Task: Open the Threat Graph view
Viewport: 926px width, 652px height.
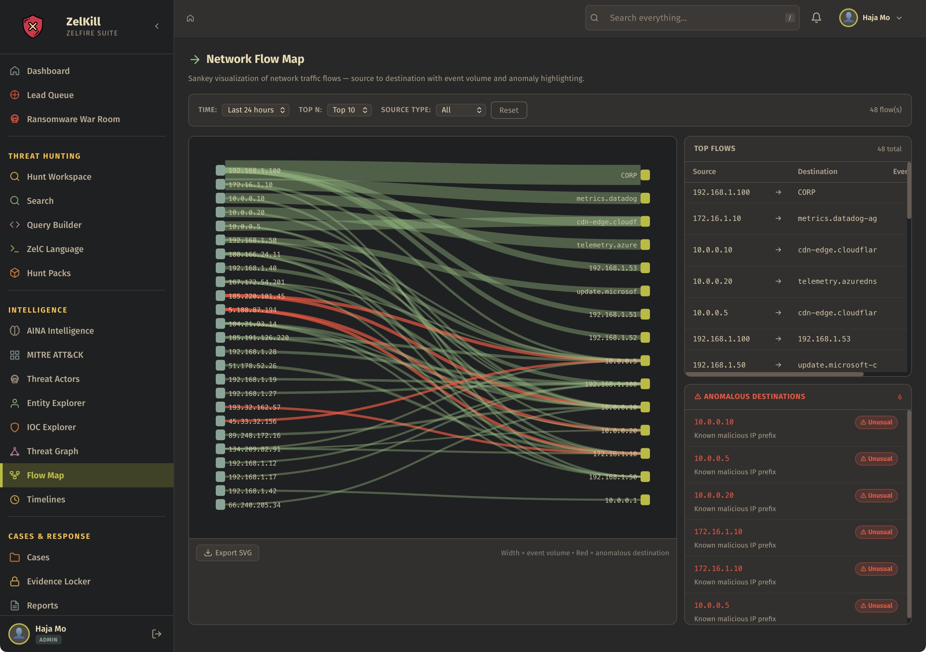Action: coord(52,451)
